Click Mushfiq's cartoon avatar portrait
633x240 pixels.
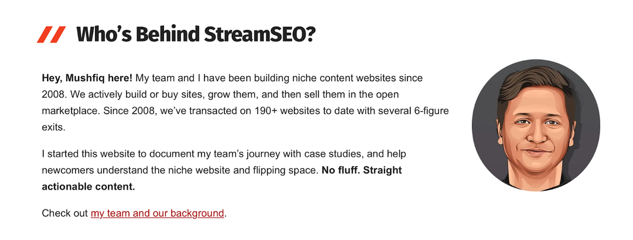coord(536,125)
